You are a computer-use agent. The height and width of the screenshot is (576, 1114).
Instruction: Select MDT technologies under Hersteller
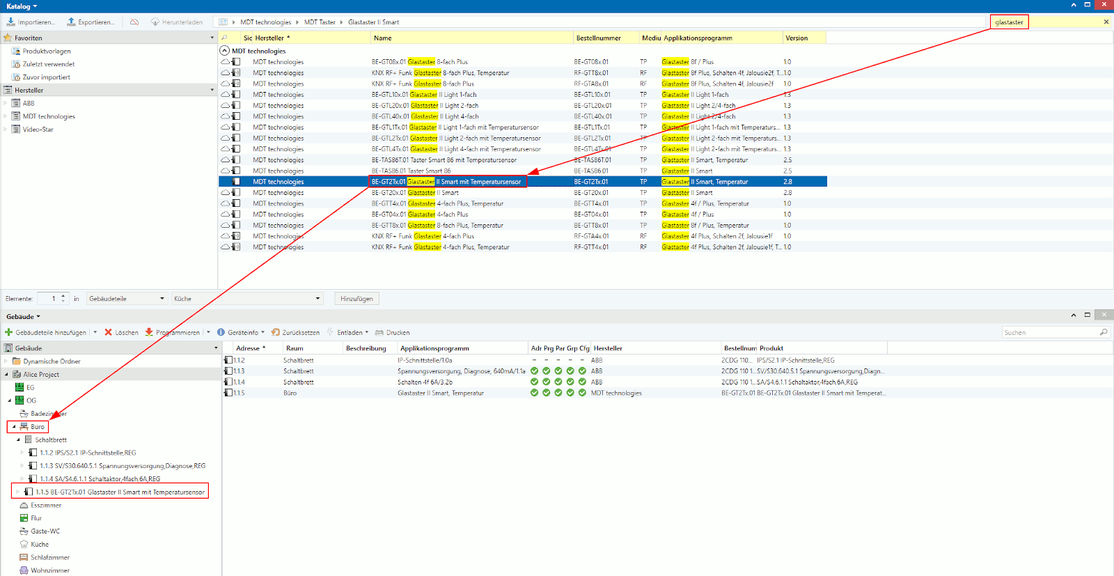[x=43, y=116]
